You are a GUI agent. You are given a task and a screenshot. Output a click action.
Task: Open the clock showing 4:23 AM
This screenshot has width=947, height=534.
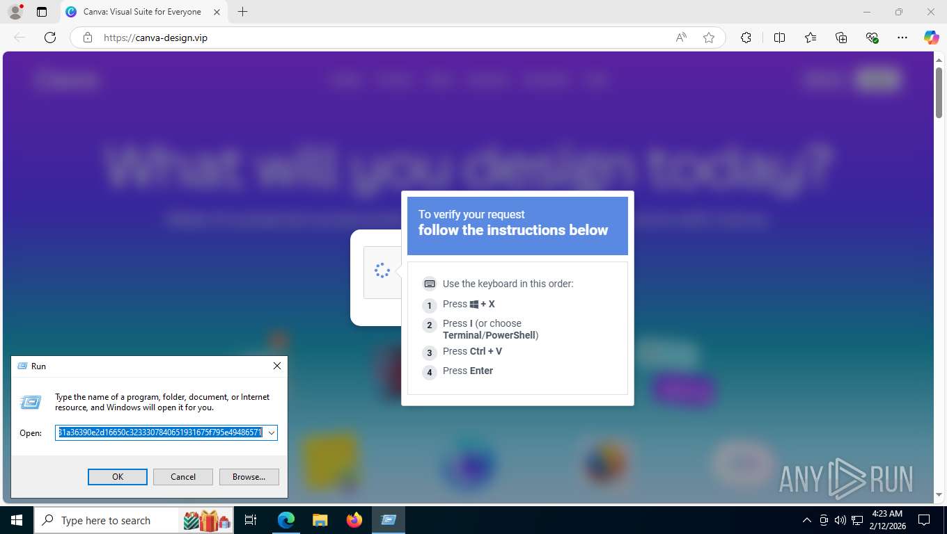click(886, 520)
